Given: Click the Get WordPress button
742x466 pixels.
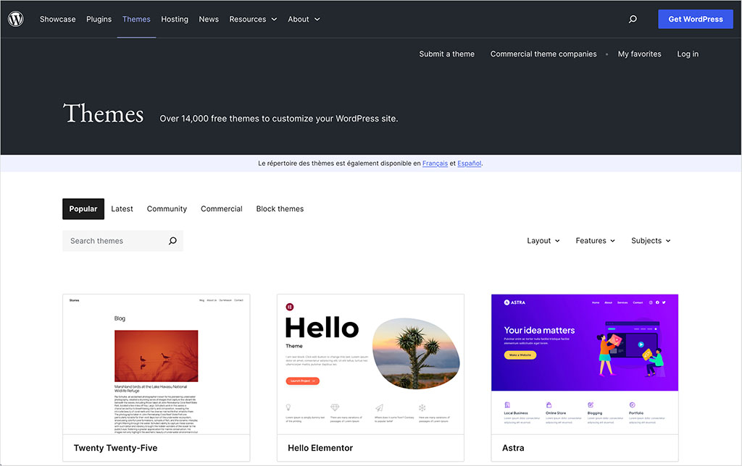Looking at the screenshot, I should coord(696,19).
